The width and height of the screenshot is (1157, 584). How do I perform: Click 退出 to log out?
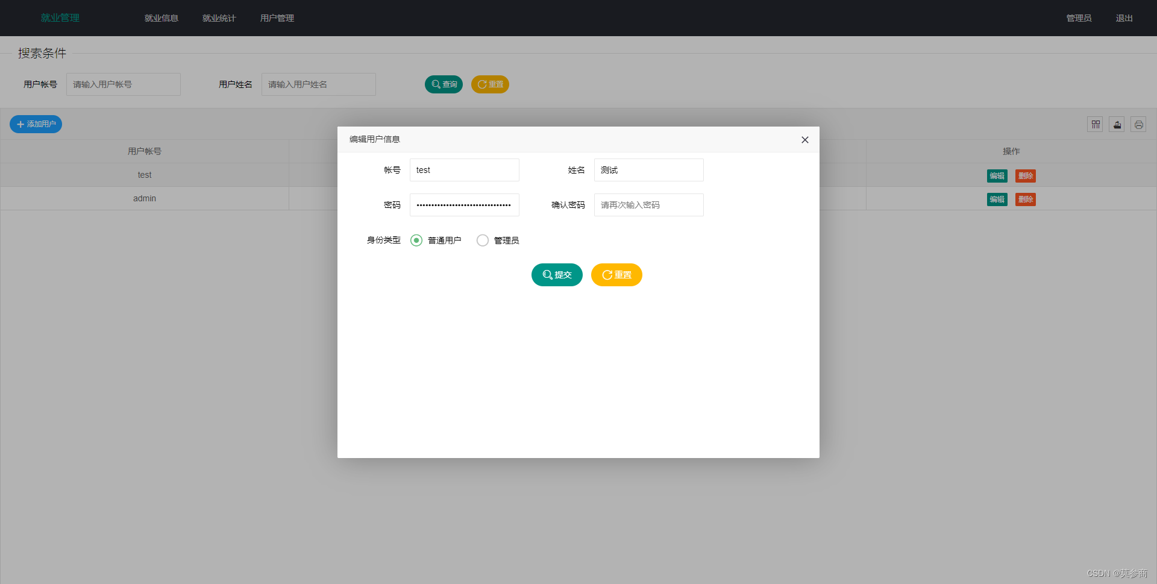pos(1124,18)
